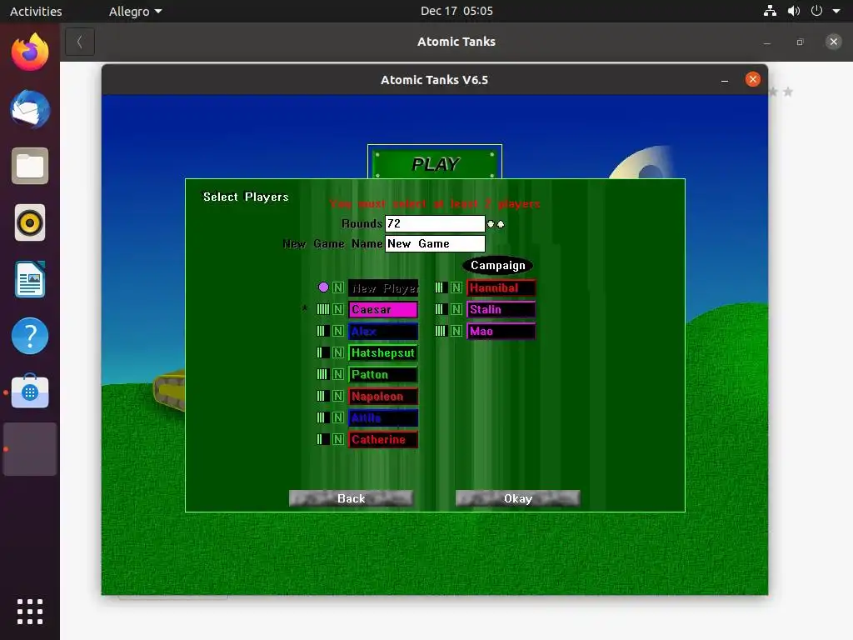
Task: Click the Rounds input field
Action: [435, 223]
